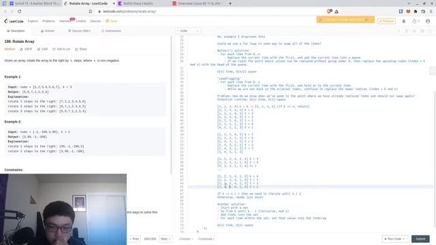Select the Submissions tab
This screenshot has width=436, height=245.
point(111,31)
